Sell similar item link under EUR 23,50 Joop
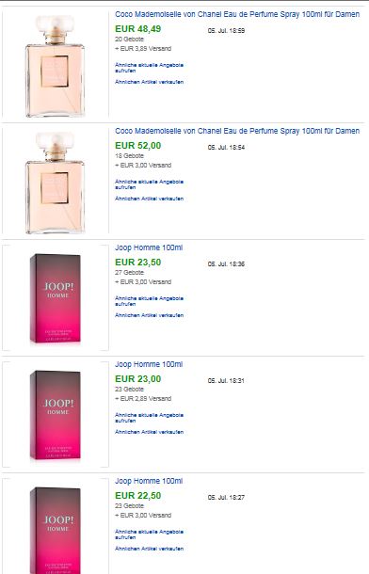369x574 pixels. tap(149, 315)
